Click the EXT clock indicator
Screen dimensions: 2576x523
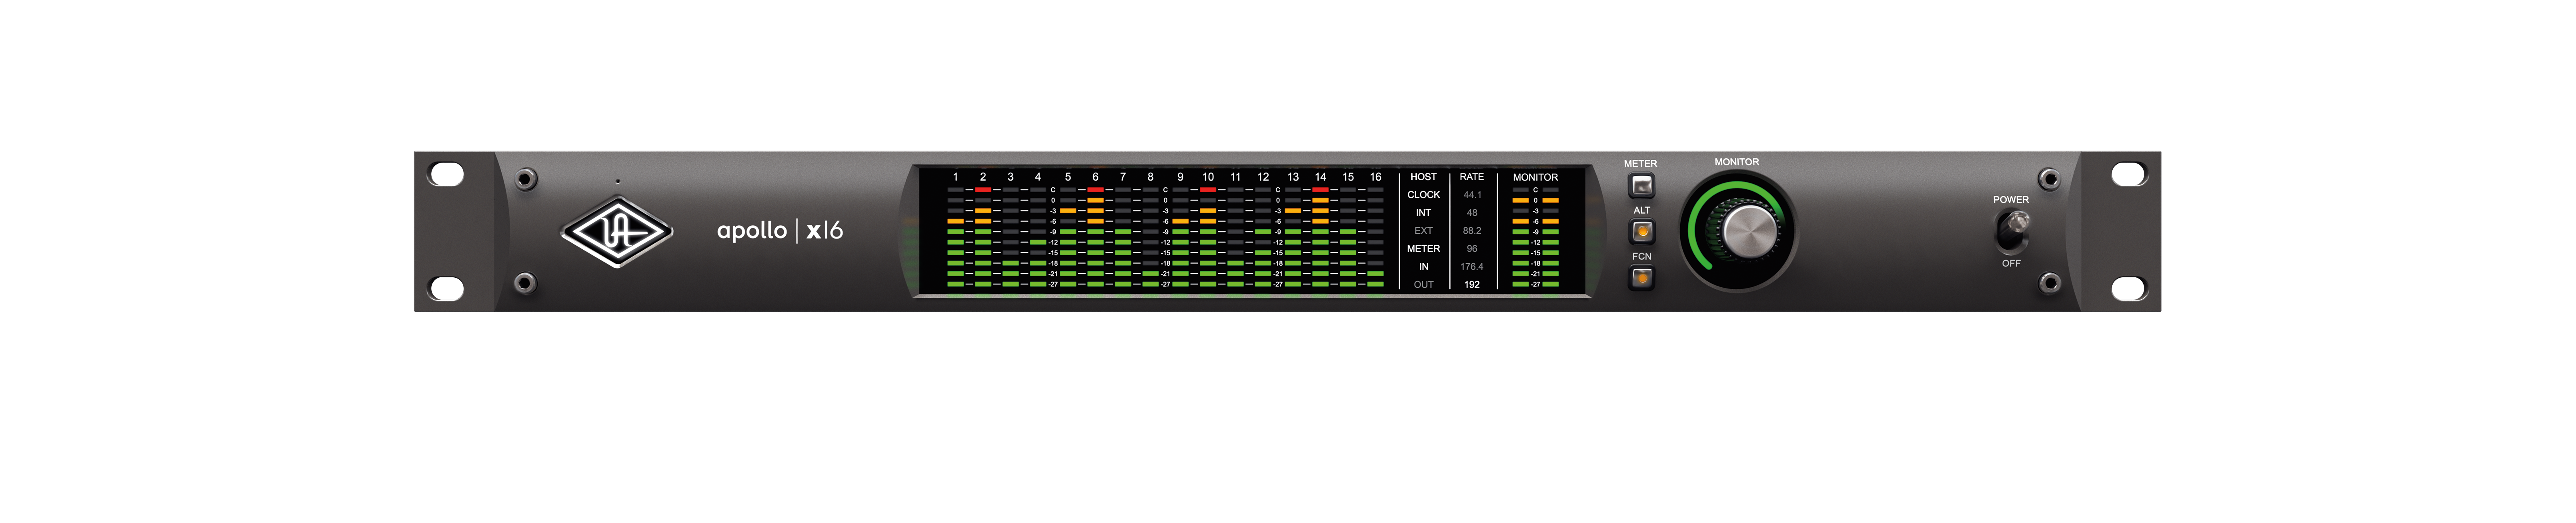[1423, 231]
